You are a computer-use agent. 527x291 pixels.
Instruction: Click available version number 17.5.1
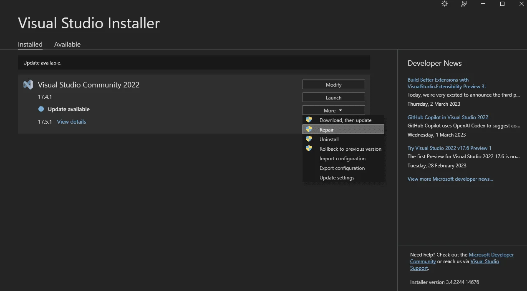(x=45, y=122)
